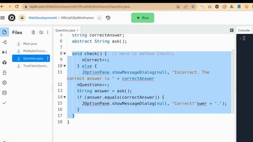Open TrueFalseQuest... file
The image size is (253, 142).
36,66
